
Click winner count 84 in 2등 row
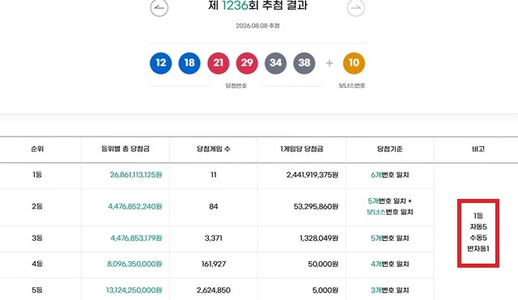point(214,206)
